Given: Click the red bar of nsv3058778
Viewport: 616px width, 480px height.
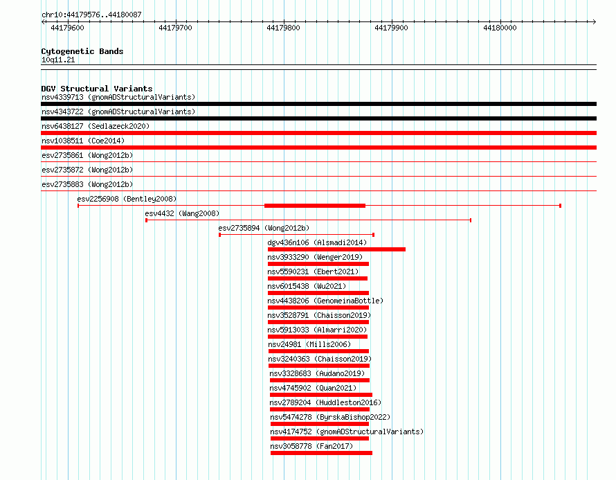Looking at the screenshot, I should pyautogui.click(x=321, y=453).
